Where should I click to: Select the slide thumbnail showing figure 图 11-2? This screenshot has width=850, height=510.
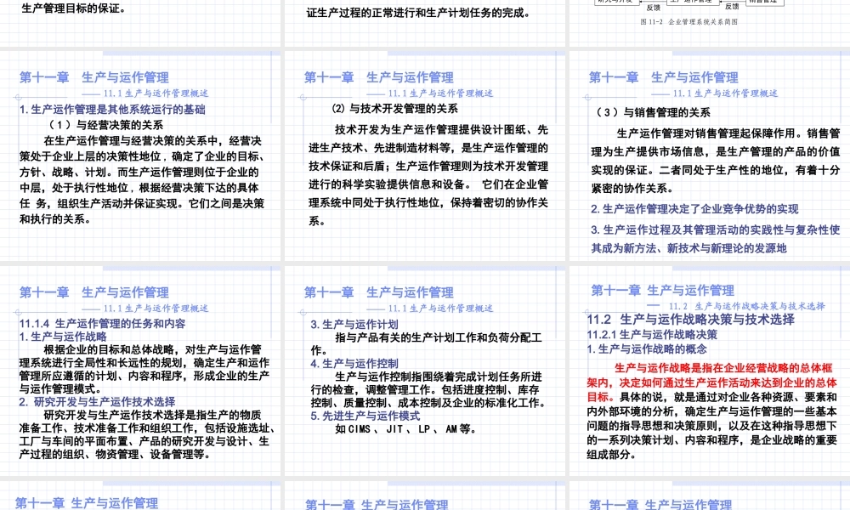click(x=710, y=23)
